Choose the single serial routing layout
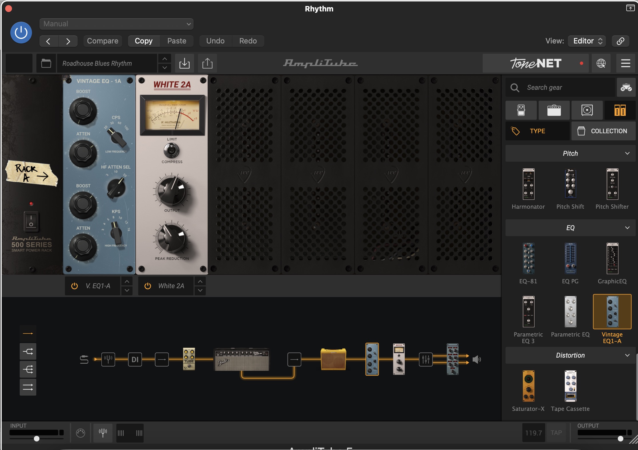Screen dimensions: 638x450 28,333
